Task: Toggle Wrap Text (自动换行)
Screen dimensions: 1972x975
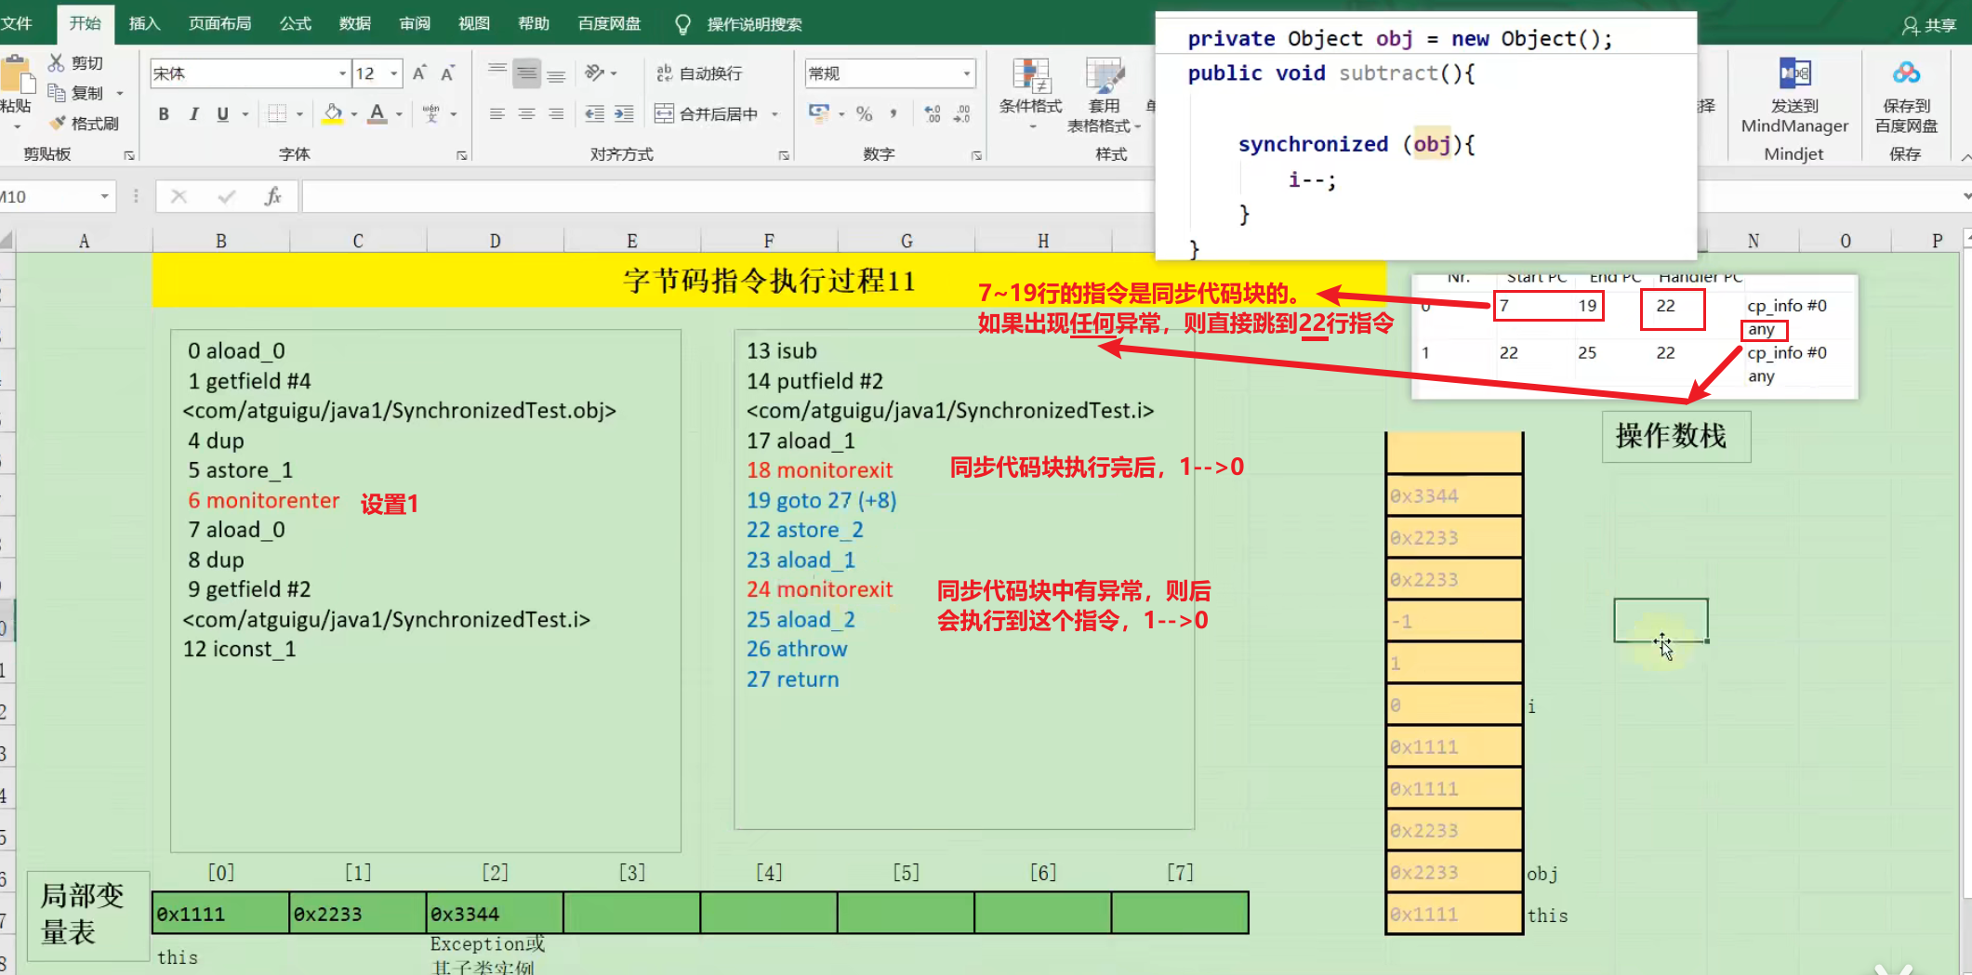Action: [x=699, y=73]
